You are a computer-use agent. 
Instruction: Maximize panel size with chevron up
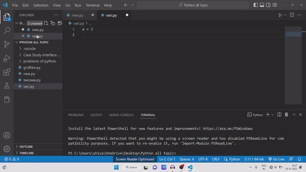point(294,115)
